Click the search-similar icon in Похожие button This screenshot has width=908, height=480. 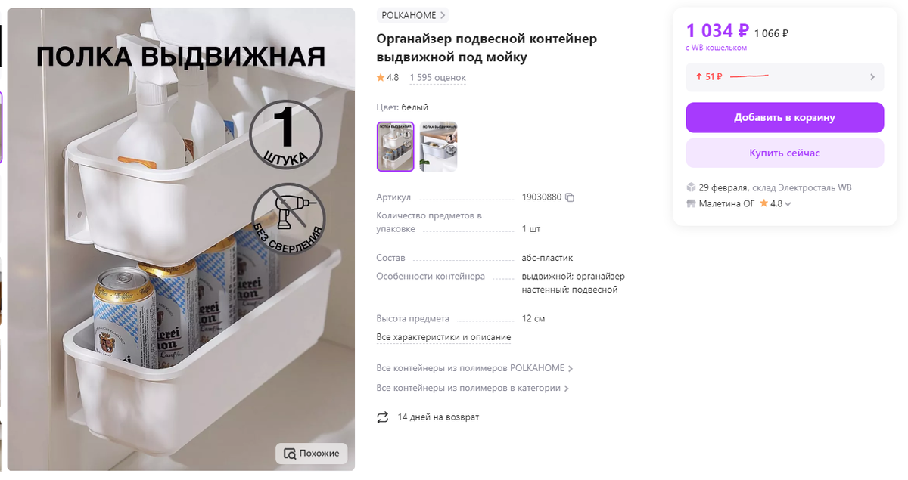(x=290, y=454)
